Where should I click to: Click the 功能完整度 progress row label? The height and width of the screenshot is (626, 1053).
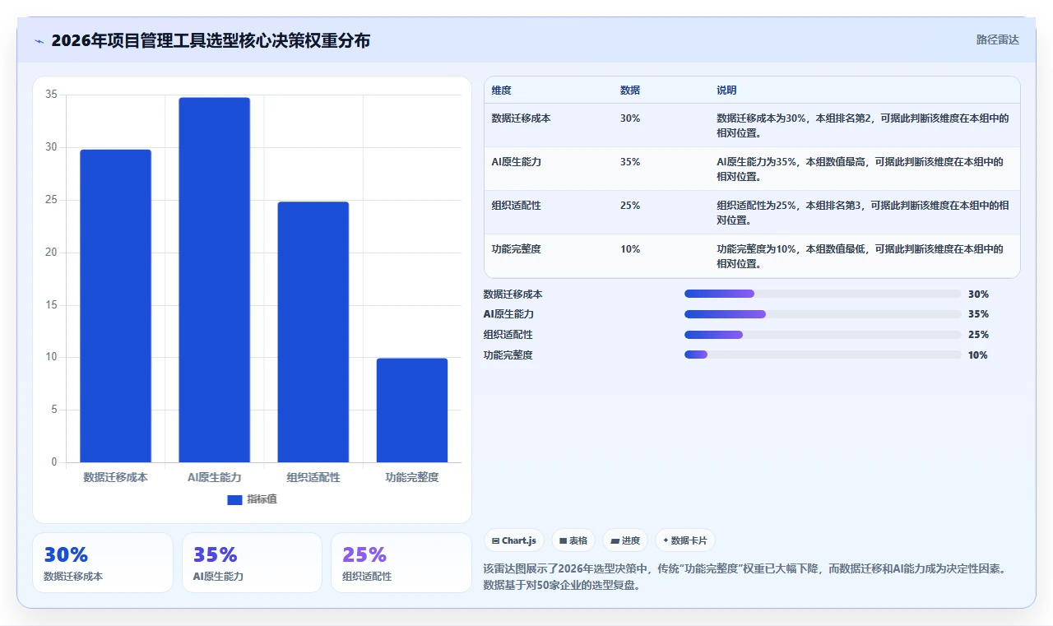pyautogui.click(x=508, y=355)
